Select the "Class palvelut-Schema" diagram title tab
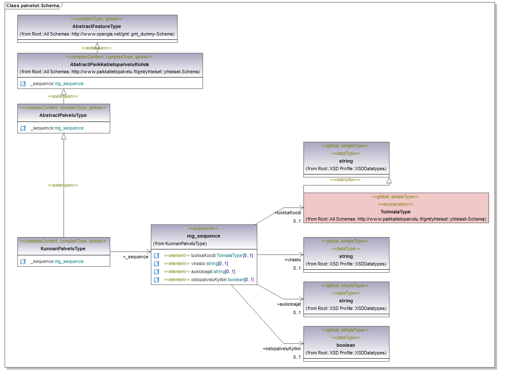 click(x=32, y=6)
